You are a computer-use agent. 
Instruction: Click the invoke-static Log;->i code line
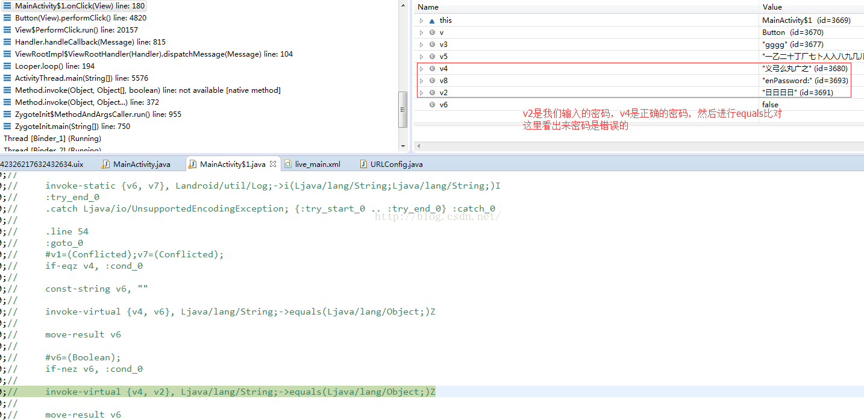(273, 186)
